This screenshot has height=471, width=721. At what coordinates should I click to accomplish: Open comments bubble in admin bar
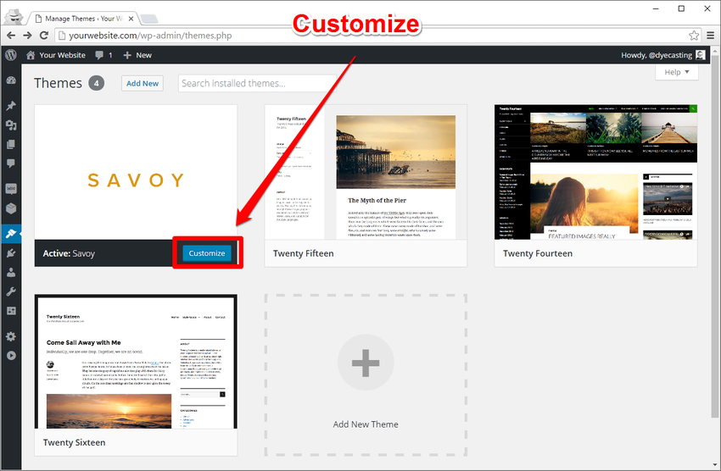[x=103, y=55]
